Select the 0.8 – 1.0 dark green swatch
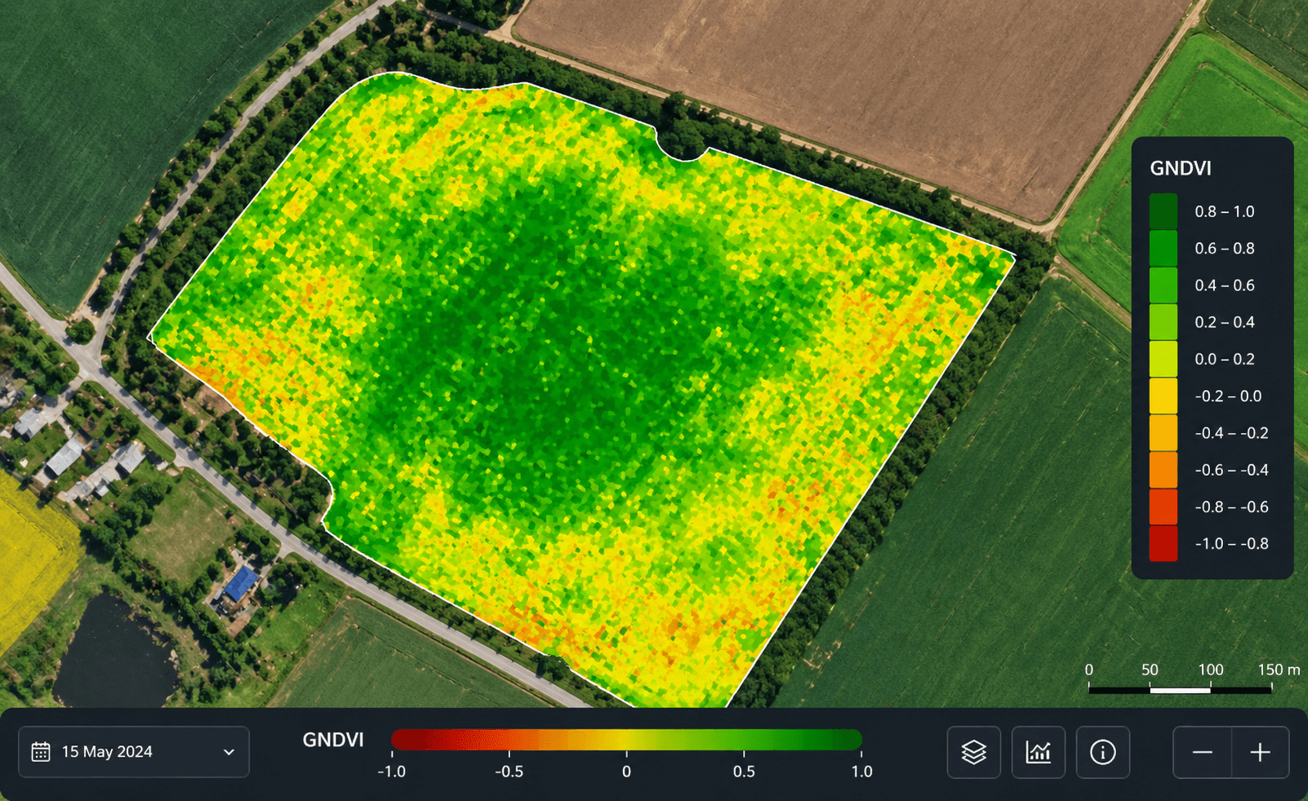 point(1163,211)
